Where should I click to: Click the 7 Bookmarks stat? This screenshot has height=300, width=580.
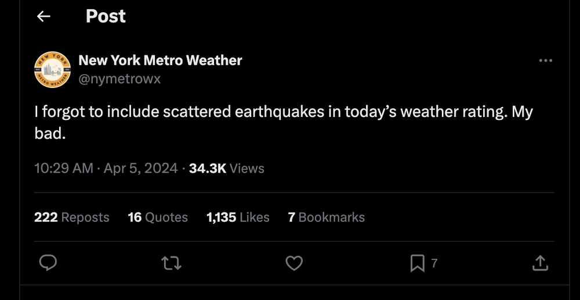click(327, 217)
